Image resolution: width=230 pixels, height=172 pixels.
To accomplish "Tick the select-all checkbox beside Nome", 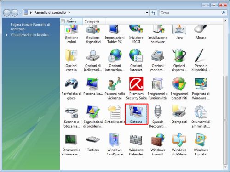I will tap(63, 22).
